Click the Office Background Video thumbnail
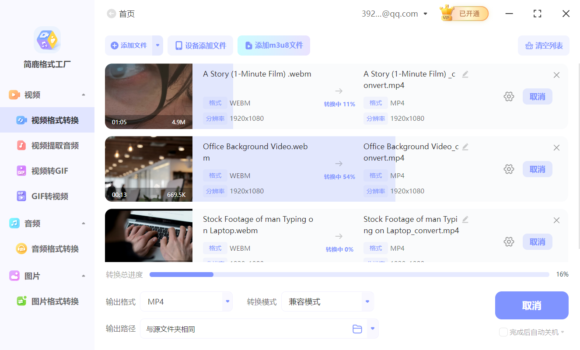Screen dimensions: 580x350 tap(149, 169)
